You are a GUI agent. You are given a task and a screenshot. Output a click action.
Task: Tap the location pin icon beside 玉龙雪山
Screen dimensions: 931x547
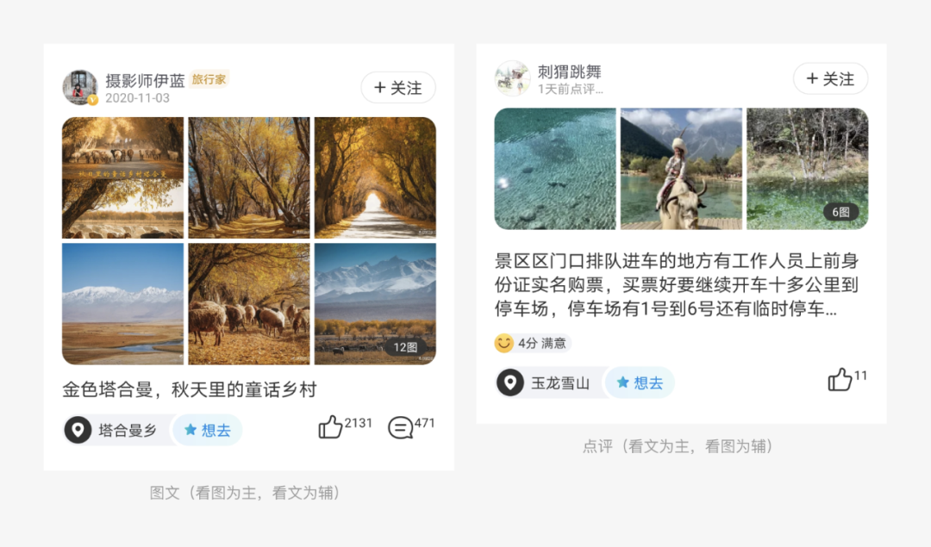(x=510, y=382)
